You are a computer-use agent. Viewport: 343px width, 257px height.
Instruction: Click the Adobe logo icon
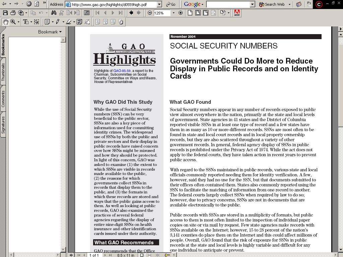coord(237,13)
